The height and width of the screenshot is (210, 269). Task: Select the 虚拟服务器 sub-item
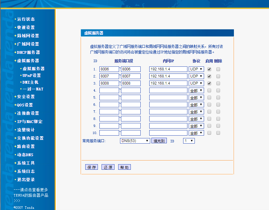(x=34, y=69)
